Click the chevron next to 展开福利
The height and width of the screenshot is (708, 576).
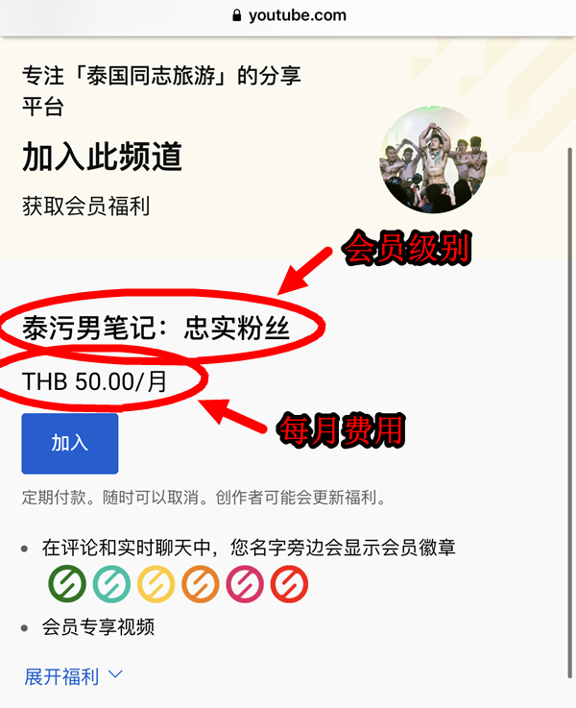pos(115,674)
